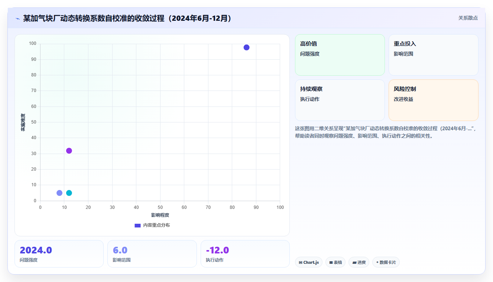Click the 影响程度 x-axis title
Viewport: 493px width, 282px height.
tap(160, 215)
